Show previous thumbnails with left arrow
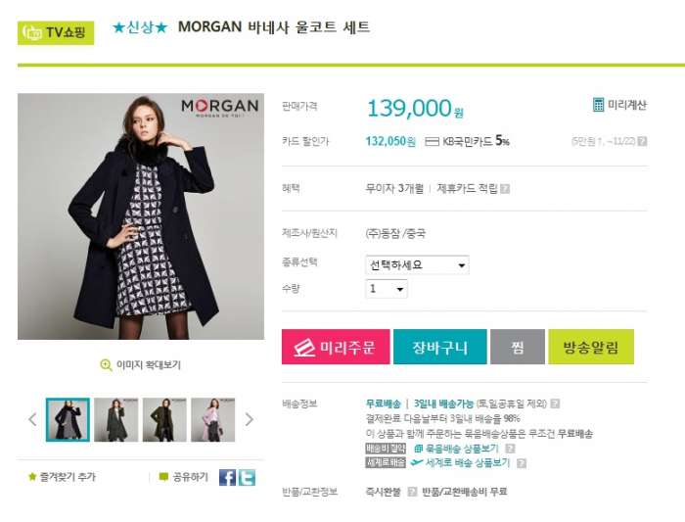The height and width of the screenshot is (522, 685). click(x=32, y=420)
